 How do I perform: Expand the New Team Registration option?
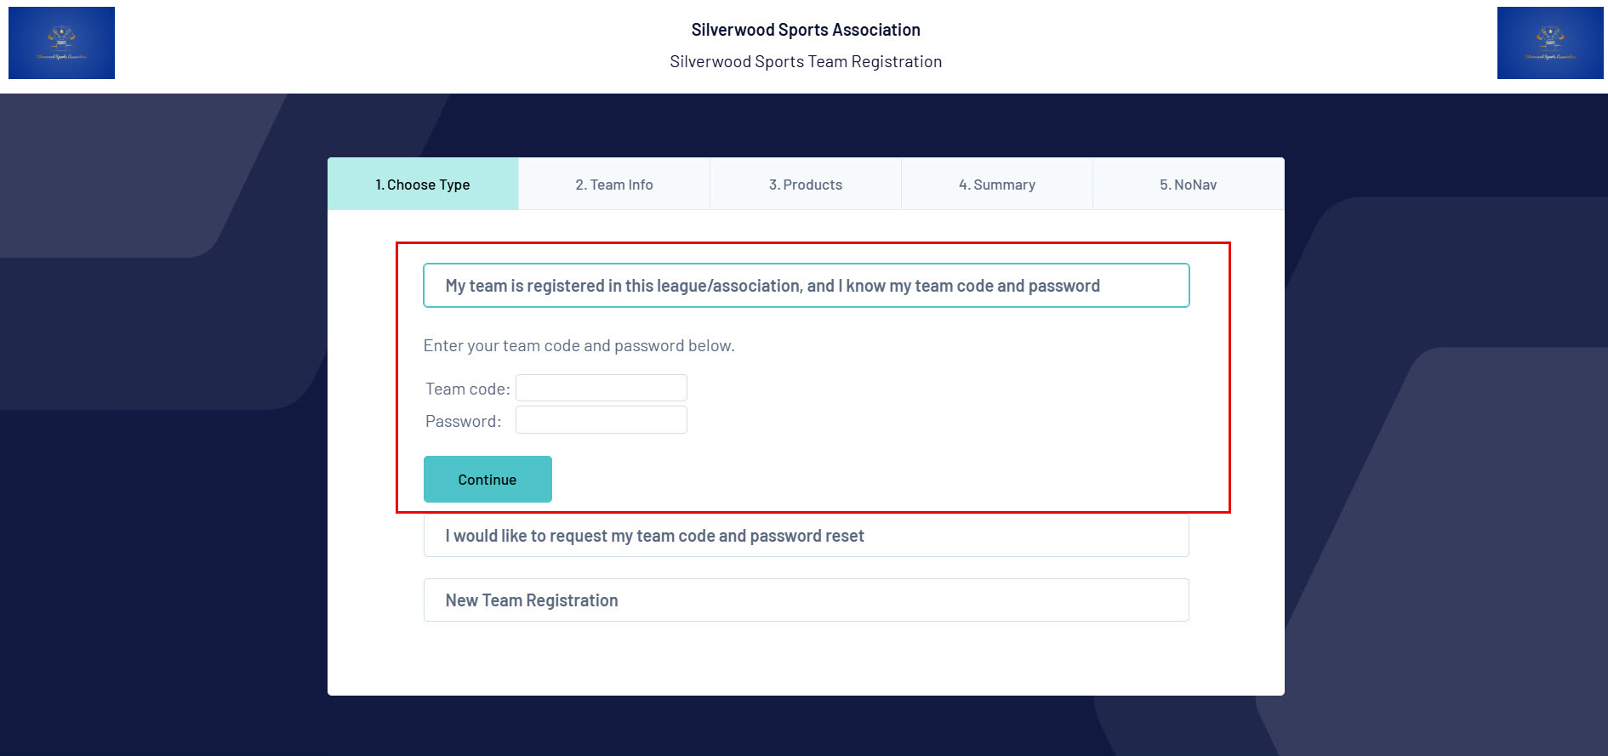pyautogui.click(x=806, y=600)
